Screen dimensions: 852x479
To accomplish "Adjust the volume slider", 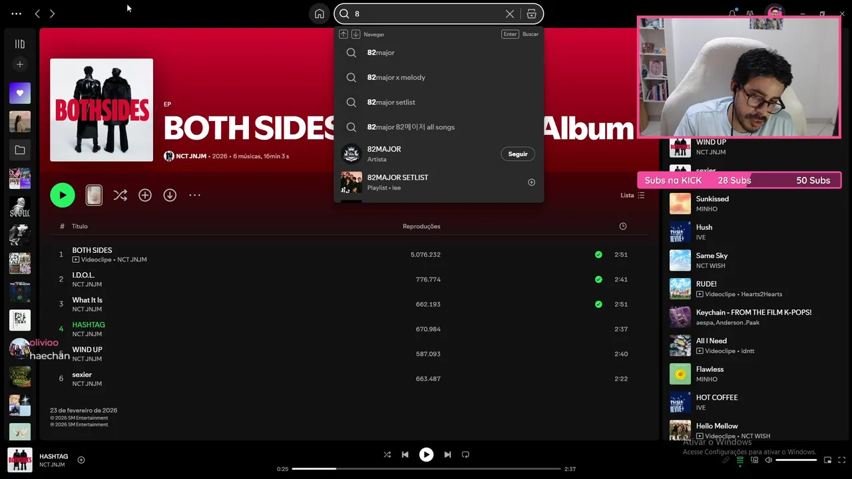I will [796, 460].
